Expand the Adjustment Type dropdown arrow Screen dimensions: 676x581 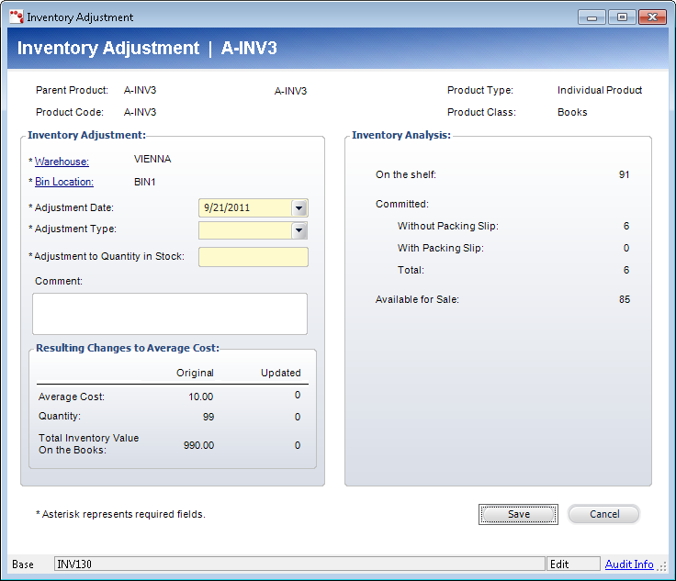(x=299, y=230)
